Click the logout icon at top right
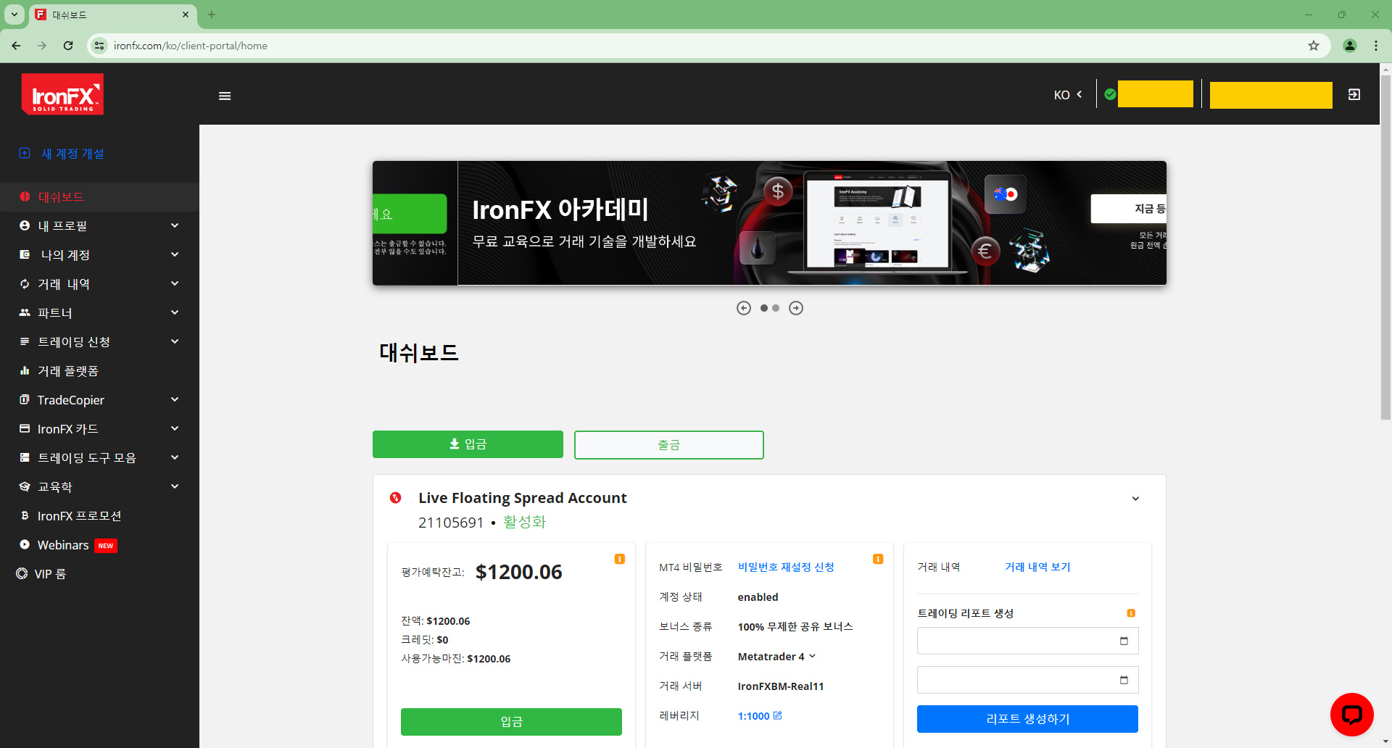The height and width of the screenshot is (748, 1392). click(1354, 94)
